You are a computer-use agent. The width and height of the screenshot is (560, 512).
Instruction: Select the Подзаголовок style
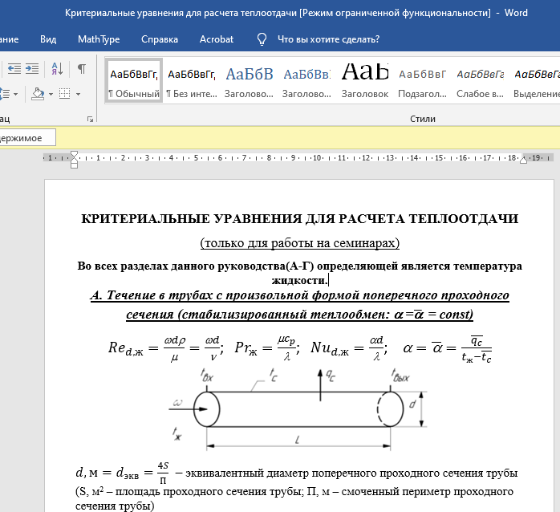[422, 81]
